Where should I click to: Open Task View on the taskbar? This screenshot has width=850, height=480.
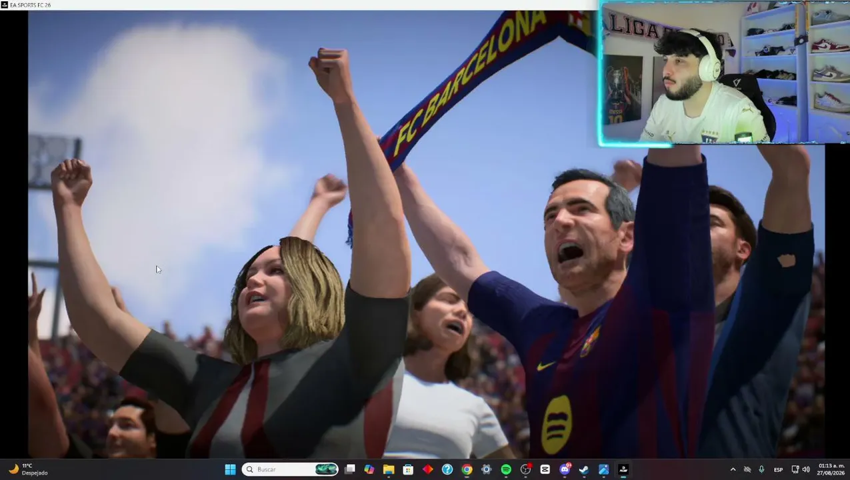pos(350,469)
